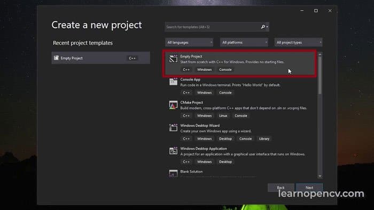This screenshot has width=374, height=210.
Task: Click the Console App template icon
Action: pyautogui.click(x=173, y=82)
